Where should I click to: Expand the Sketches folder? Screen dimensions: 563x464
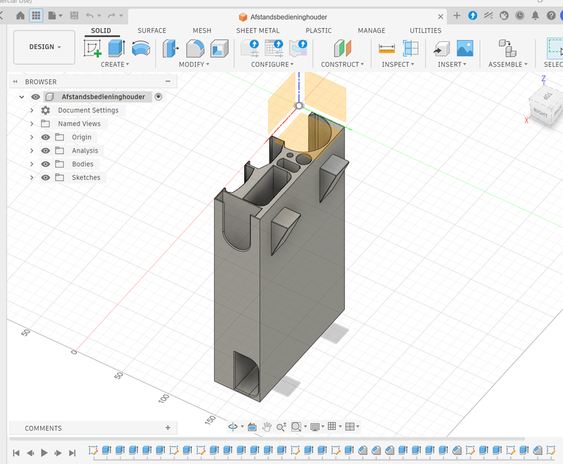pyautogui.click(x=32, y=177)
